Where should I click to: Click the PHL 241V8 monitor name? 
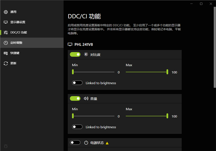click(x=84, y=44)
